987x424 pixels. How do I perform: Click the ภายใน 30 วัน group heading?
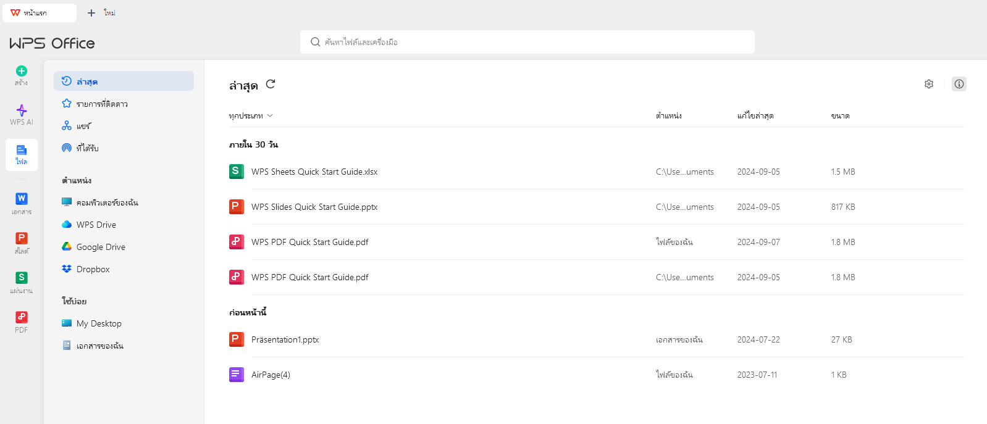[253, 144]
